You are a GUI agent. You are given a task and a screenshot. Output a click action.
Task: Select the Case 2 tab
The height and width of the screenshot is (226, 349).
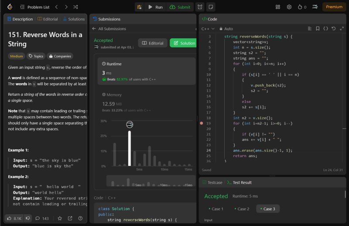coord(241,209)
